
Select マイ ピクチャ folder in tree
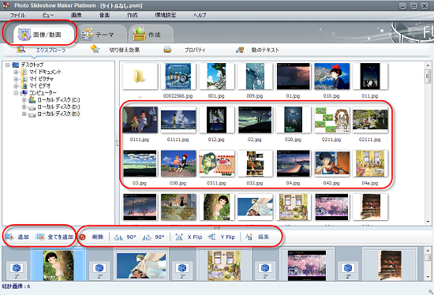[x=42, y=79]
